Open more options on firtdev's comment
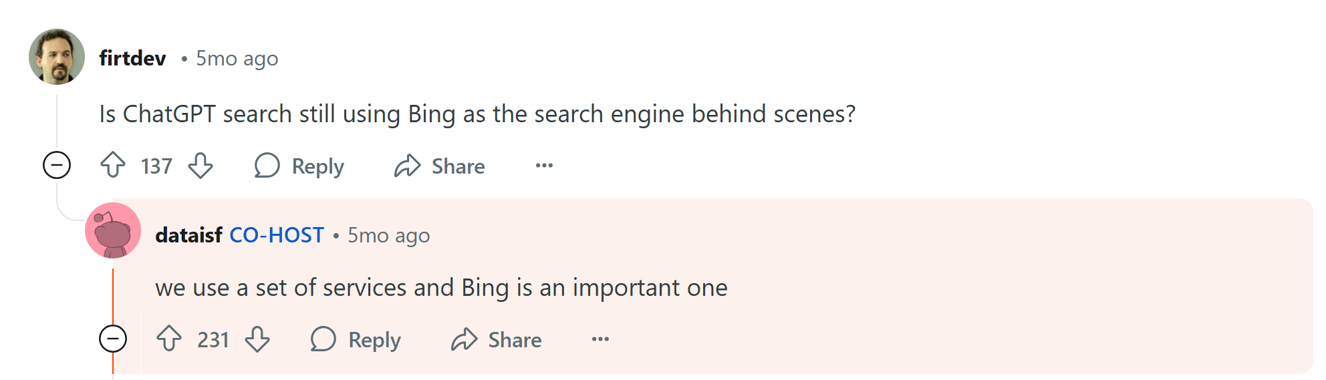Viewport: 1326px width, 380px height. point(544,165)
